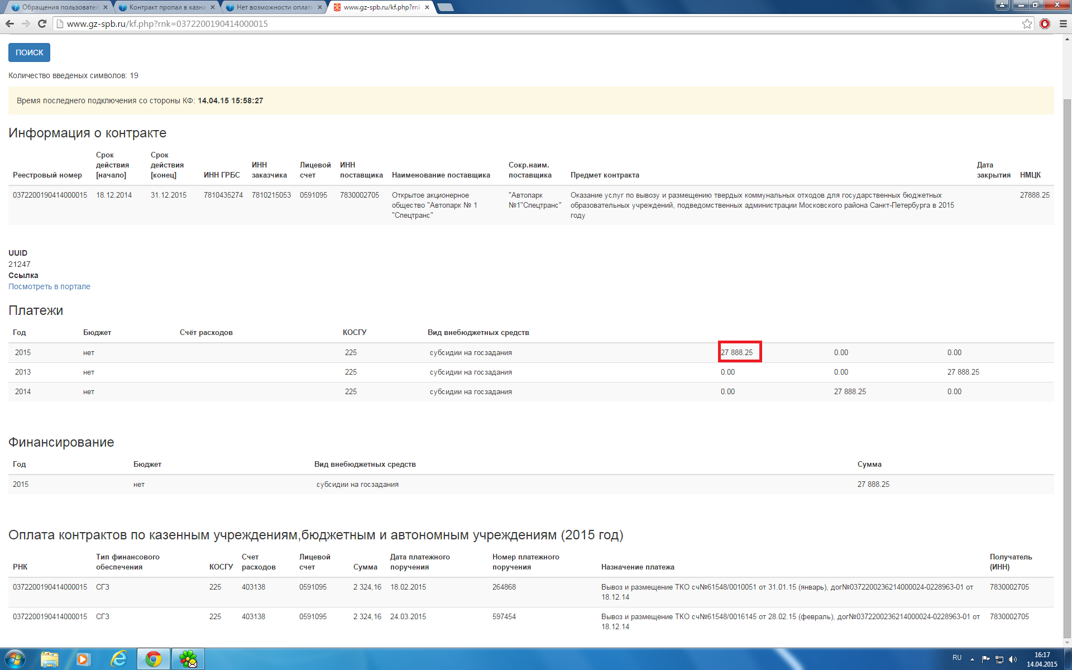Launch the media player taskbar icon

click(x=83, y=659)
